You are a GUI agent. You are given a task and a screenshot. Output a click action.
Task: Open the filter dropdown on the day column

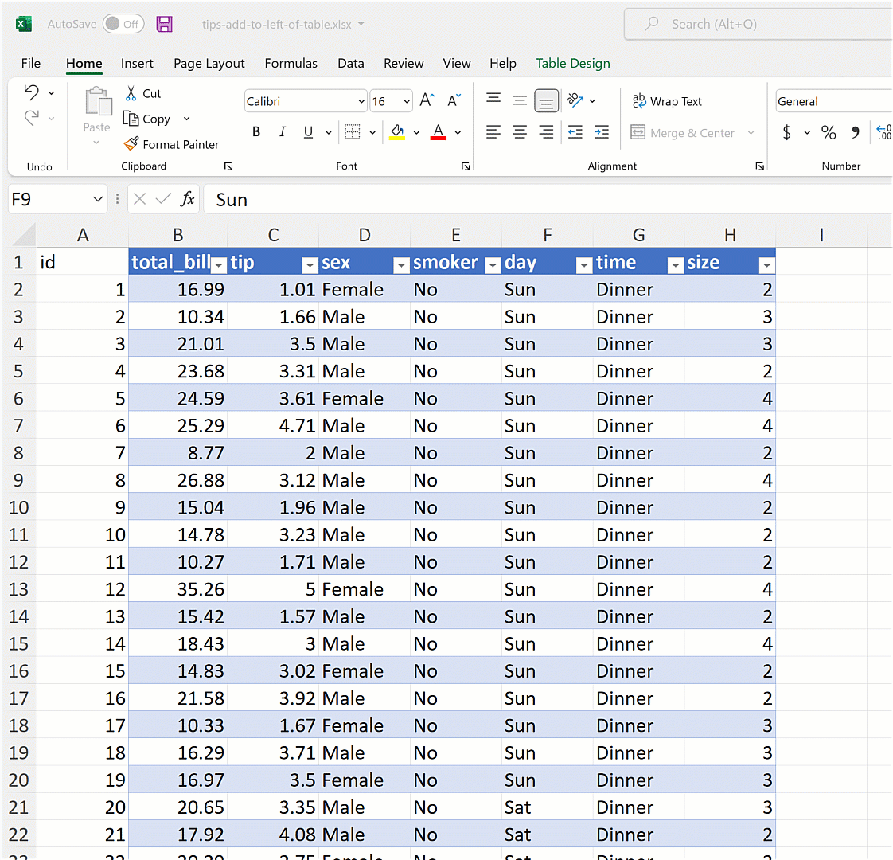pyautogui.click(x=584, y=263)
